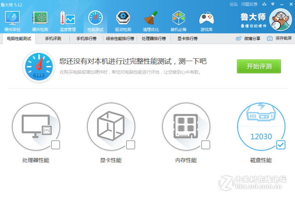Click the 显卡性能 label
Viewport: 295px width, 199px height.
tap(111, 160)
